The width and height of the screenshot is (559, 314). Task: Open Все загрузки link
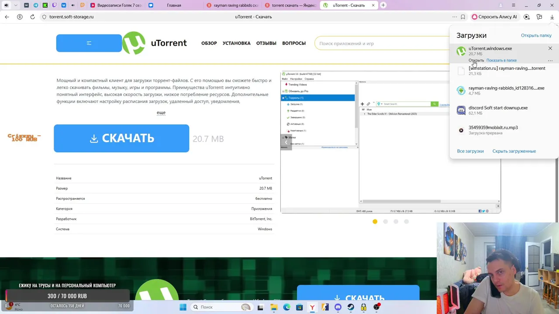pyautogui.click(x=470, y=151)
